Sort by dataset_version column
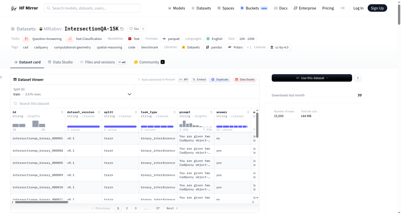The image size is (401, 215). pos(99,112)
